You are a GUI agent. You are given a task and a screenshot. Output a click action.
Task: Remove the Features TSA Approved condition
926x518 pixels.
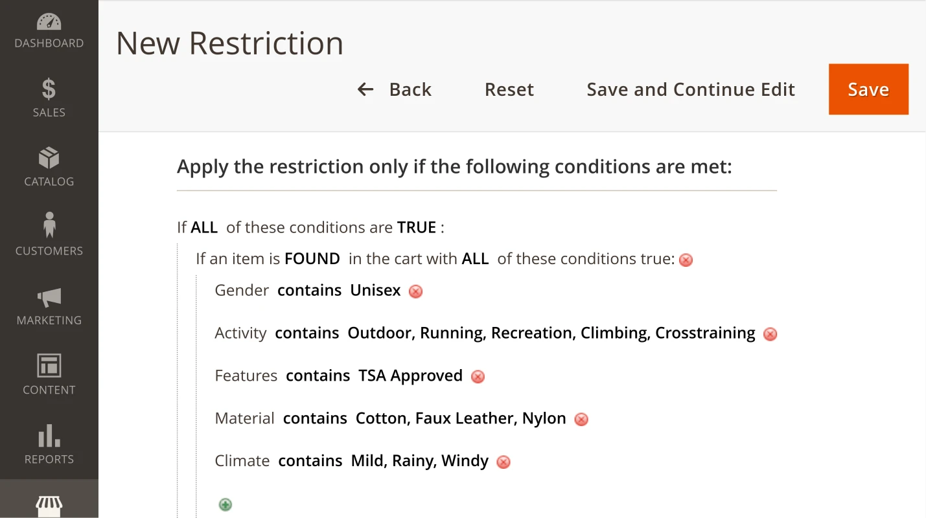(x=478, y=377)
